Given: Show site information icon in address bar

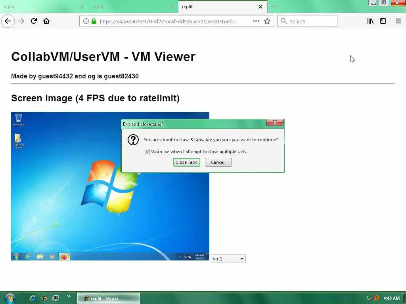Looking at the screenshot, I should (86, 21).
